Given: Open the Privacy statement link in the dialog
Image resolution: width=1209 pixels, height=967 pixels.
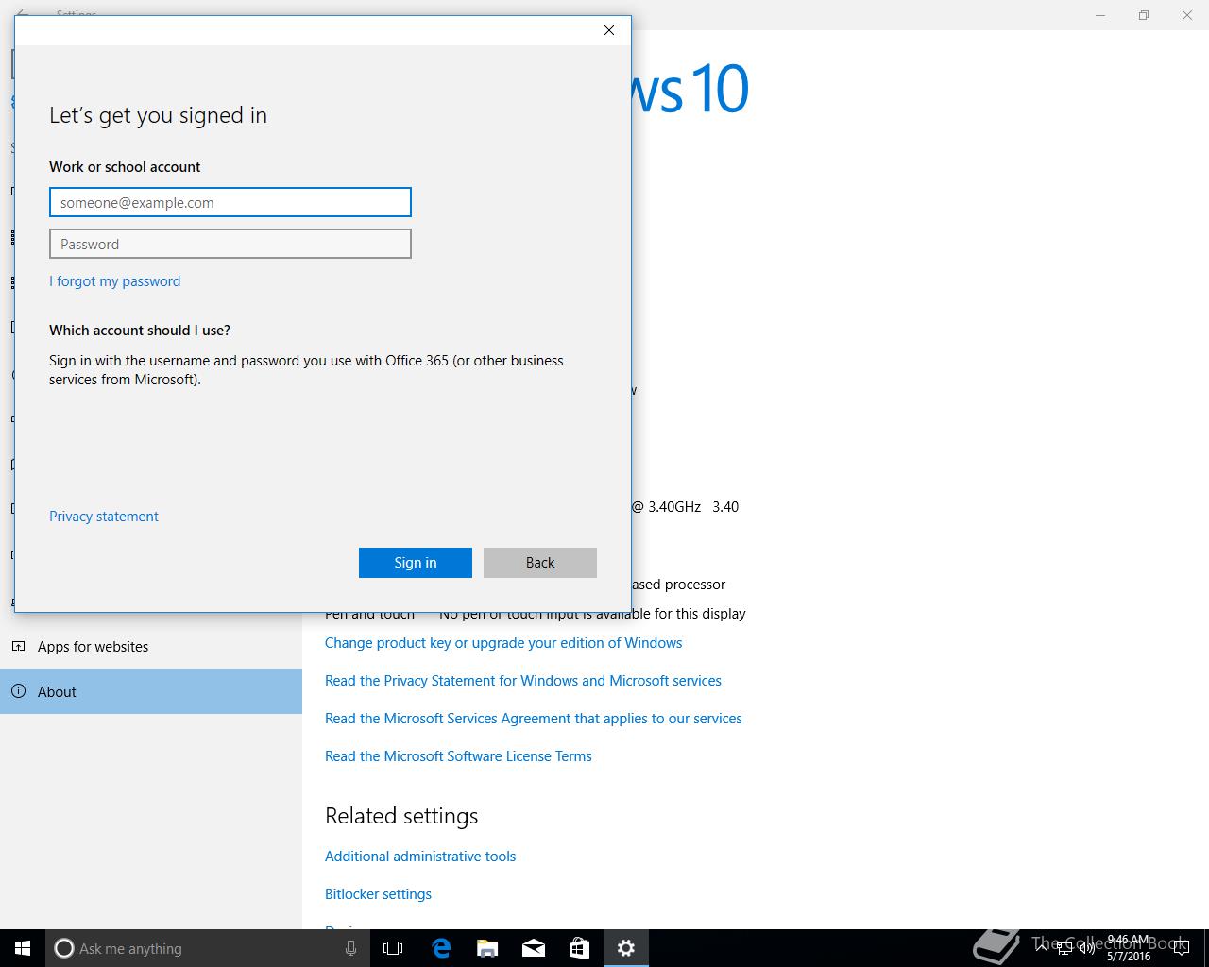Looking at the screenshot, I should (x=104, y=517).
